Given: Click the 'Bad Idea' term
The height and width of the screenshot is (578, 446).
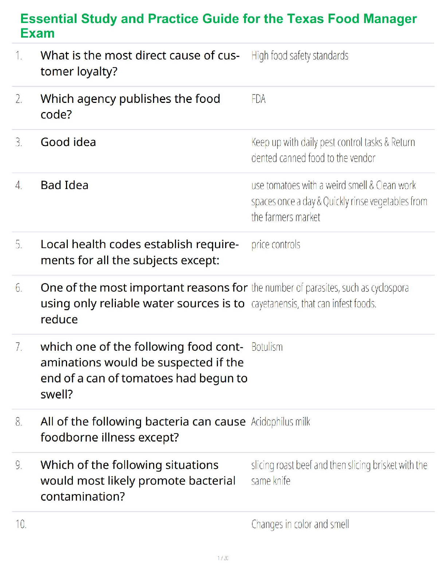Looking at the screenshot, I should 64,185.
